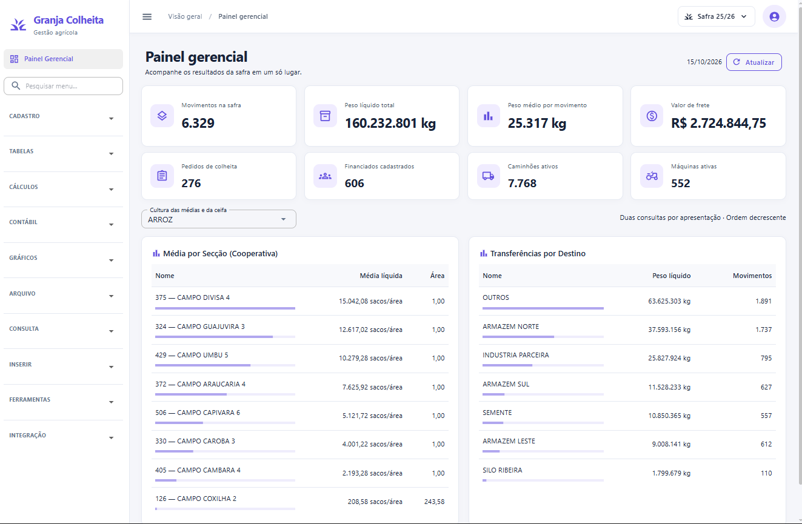This screenshot has width=802, height=524.
Task: Open the user account avatar icon
Action: click(774, 16)
